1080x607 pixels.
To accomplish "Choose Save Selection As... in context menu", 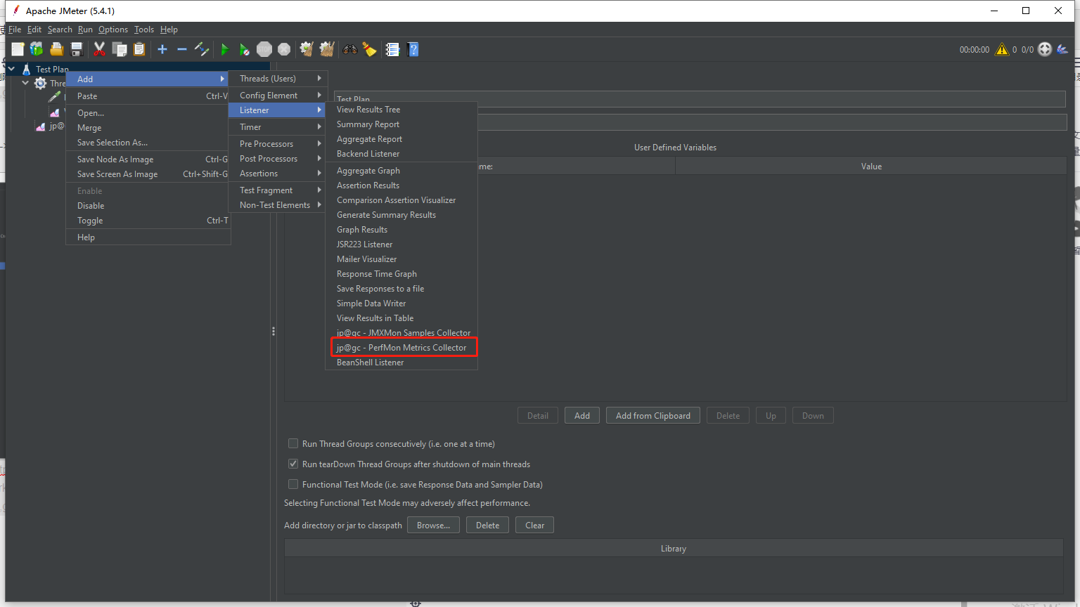I will 148,142.
